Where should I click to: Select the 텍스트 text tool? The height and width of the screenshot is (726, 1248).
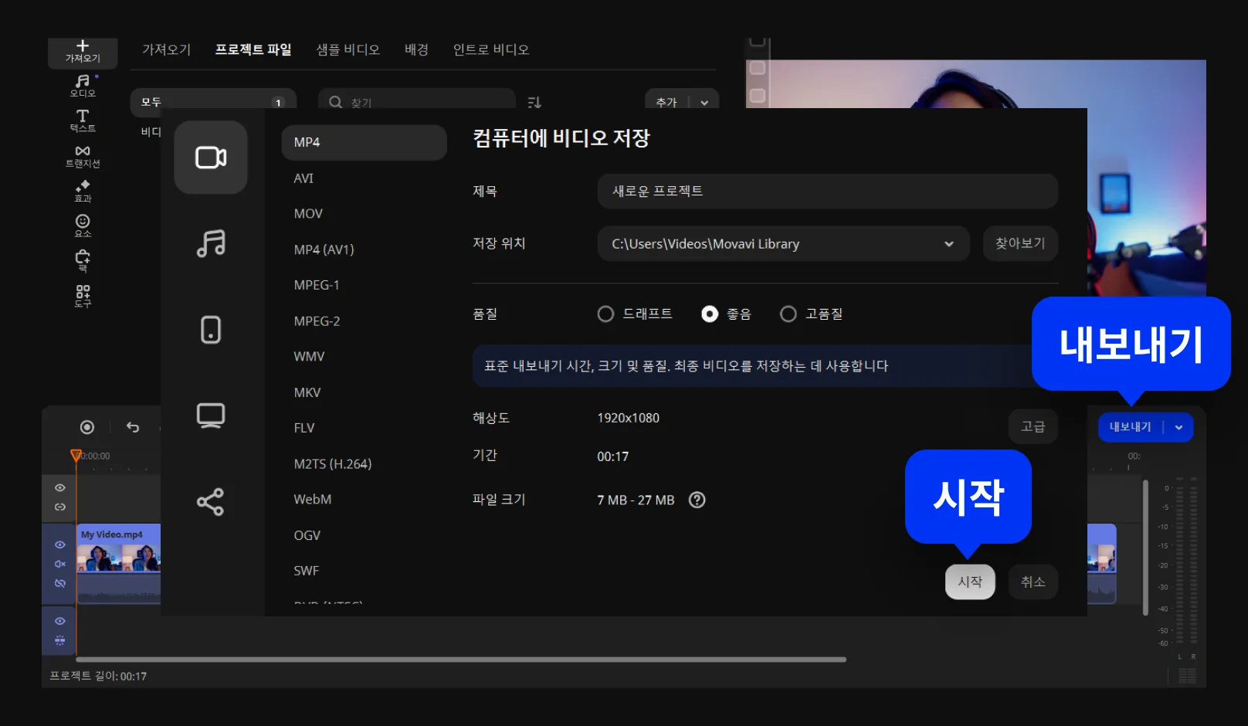(83, 120)
